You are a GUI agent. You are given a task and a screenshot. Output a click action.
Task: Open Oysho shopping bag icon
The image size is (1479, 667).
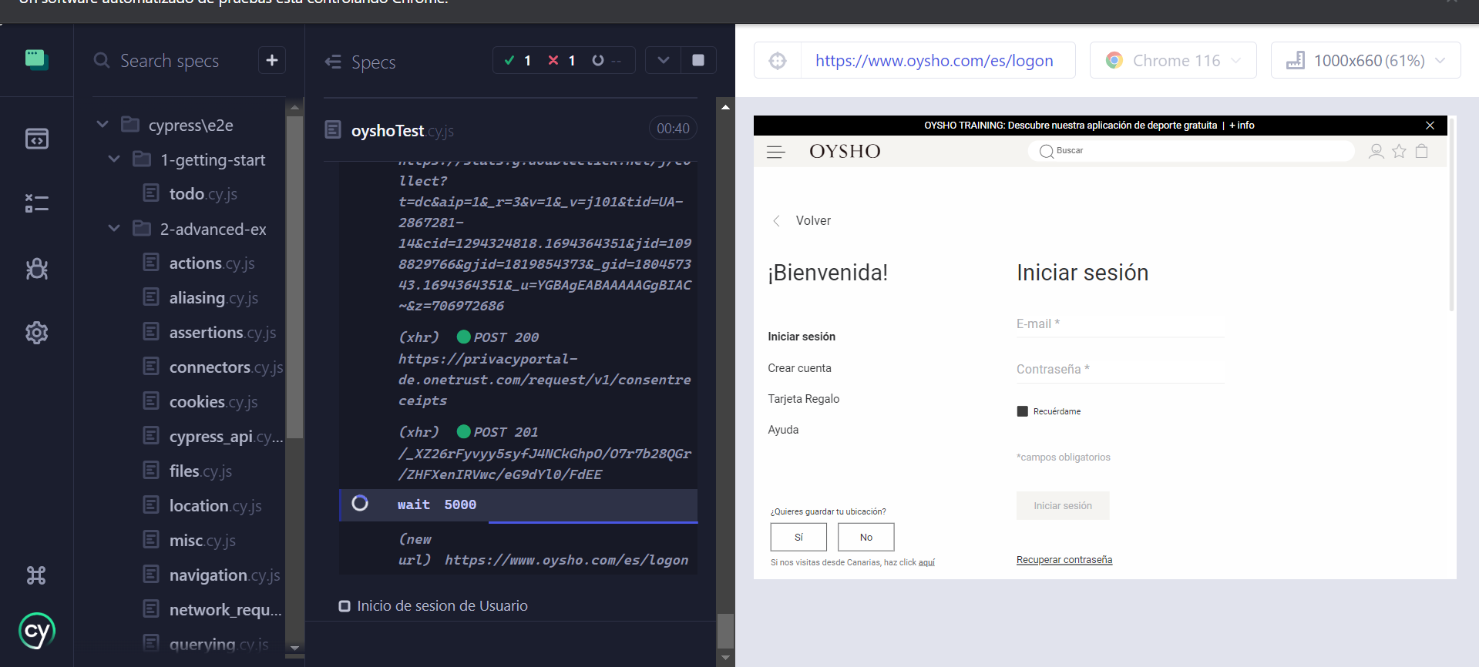coord(1422,151)
